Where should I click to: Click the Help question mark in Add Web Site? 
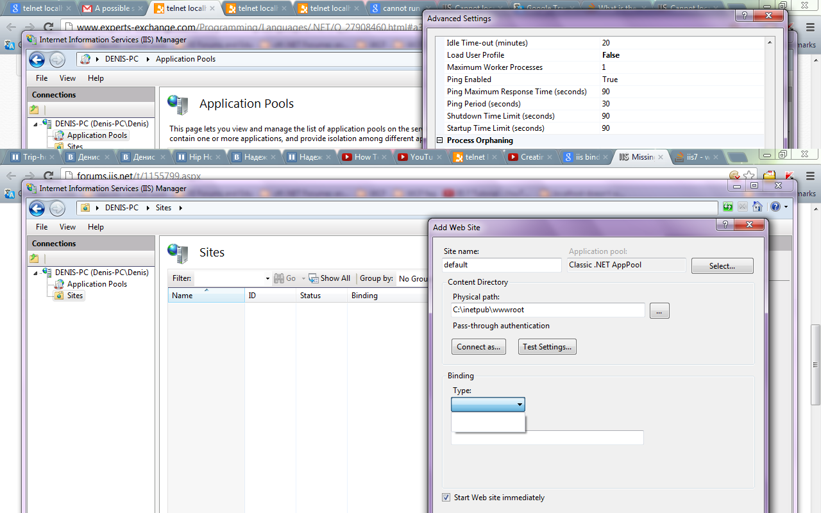[x=725, y=224]
